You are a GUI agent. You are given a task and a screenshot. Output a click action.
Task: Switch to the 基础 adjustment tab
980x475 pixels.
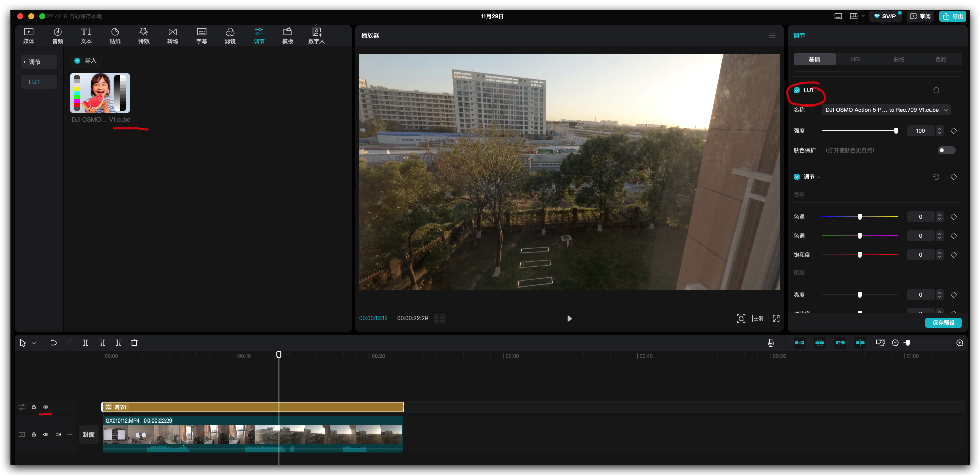(x=814, y=59)
